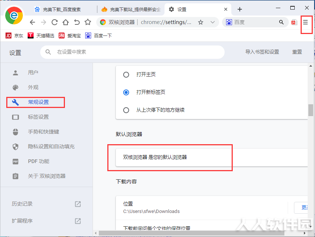
Task: Open 关于 双核浏览器 section
Action: point(46,176)
